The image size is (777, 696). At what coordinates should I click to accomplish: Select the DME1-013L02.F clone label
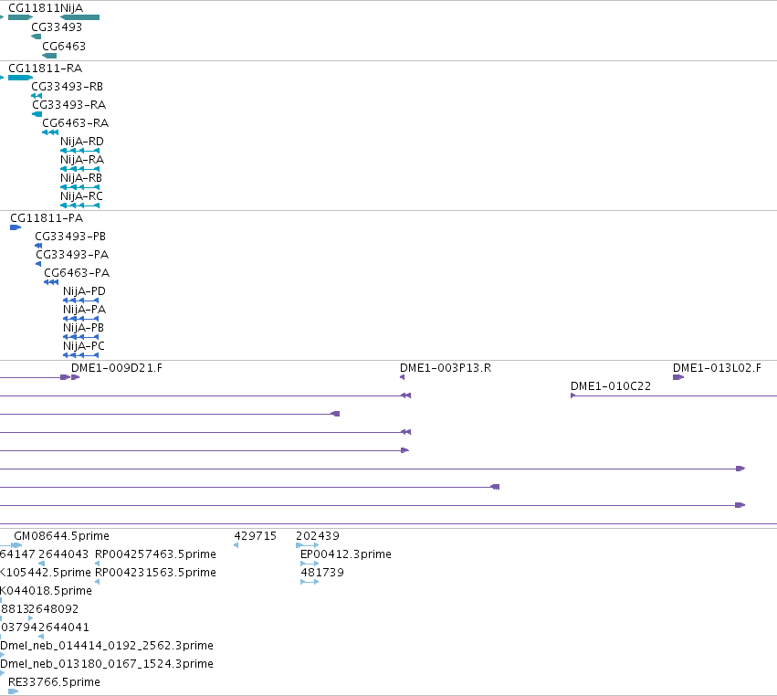(717, 368)
